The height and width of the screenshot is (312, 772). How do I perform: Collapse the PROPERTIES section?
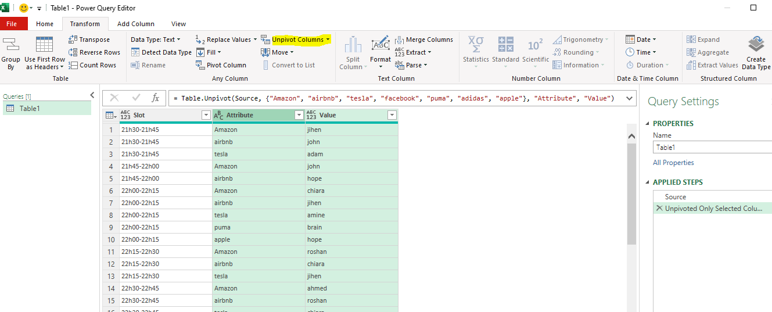[x=648, y=123]
